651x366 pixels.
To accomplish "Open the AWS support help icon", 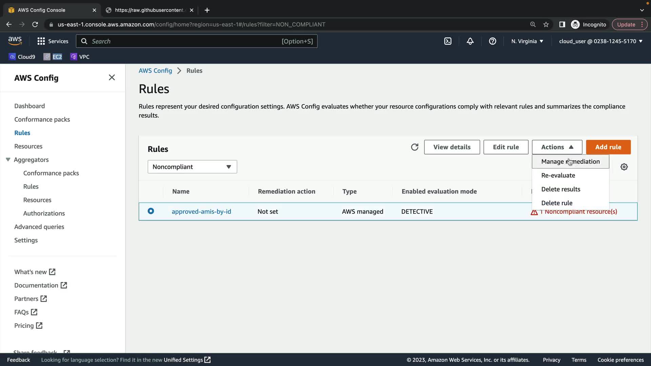I will click(x=492, y=41).
